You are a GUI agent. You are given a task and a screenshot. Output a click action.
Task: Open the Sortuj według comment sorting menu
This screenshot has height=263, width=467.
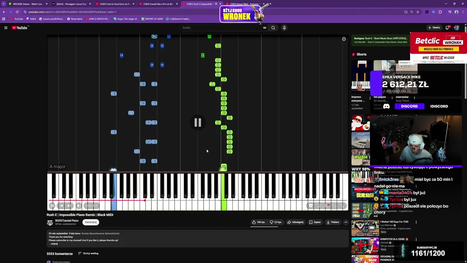tap(88, 254)
